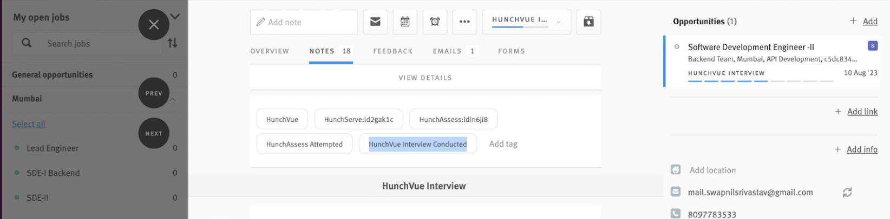Image resolution: width=890 pixels, height=219 pixels.
Task: Select the radio circle for Software Development Engineer
Action: [677, 47]
